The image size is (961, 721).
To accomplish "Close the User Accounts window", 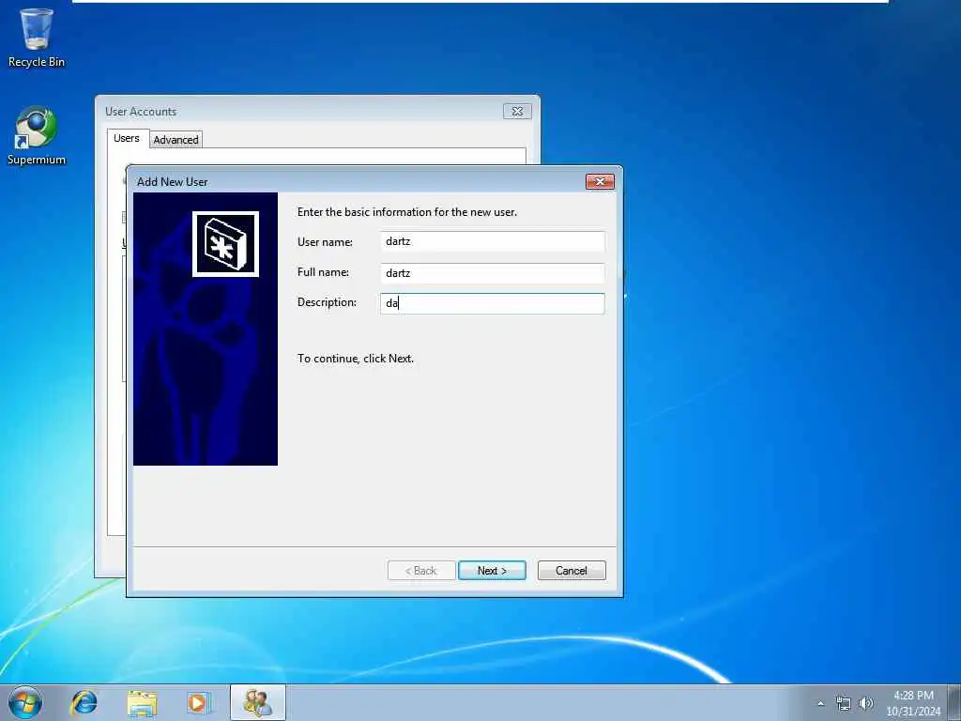I will pyautogui.click(x=517, y=111).
